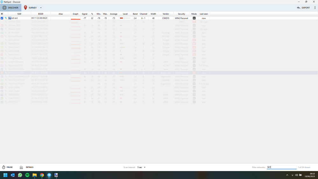This screenshot has height=179, width=318.
Task: Uncheck the Skynet-ext network checkbox
Action: click(x=2, y=18)
